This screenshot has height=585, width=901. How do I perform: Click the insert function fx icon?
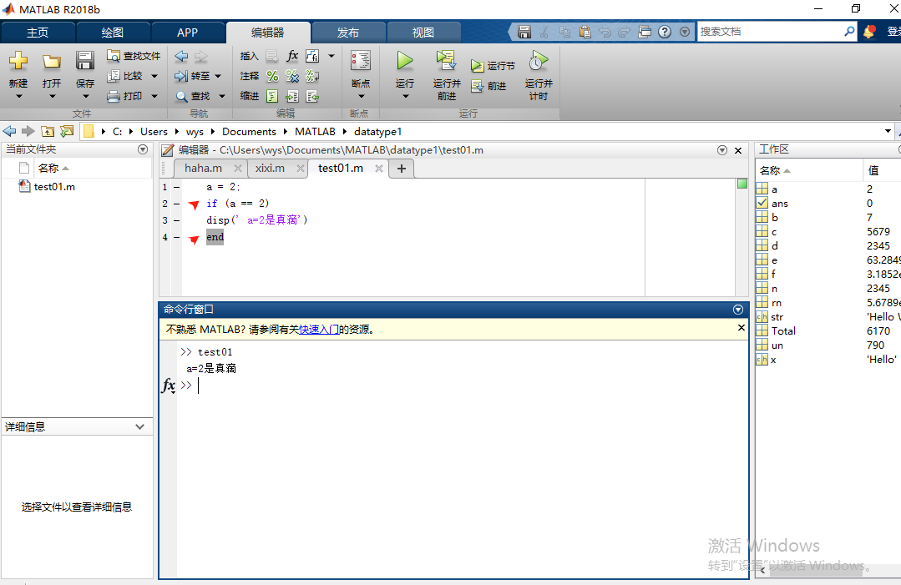pos(292,56)
